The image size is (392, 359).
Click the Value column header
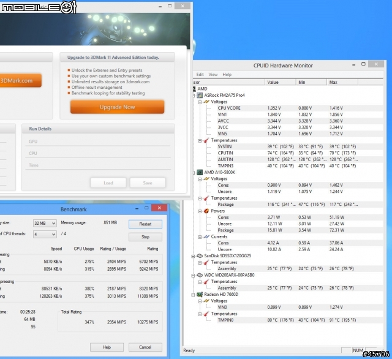click(281, 82)
